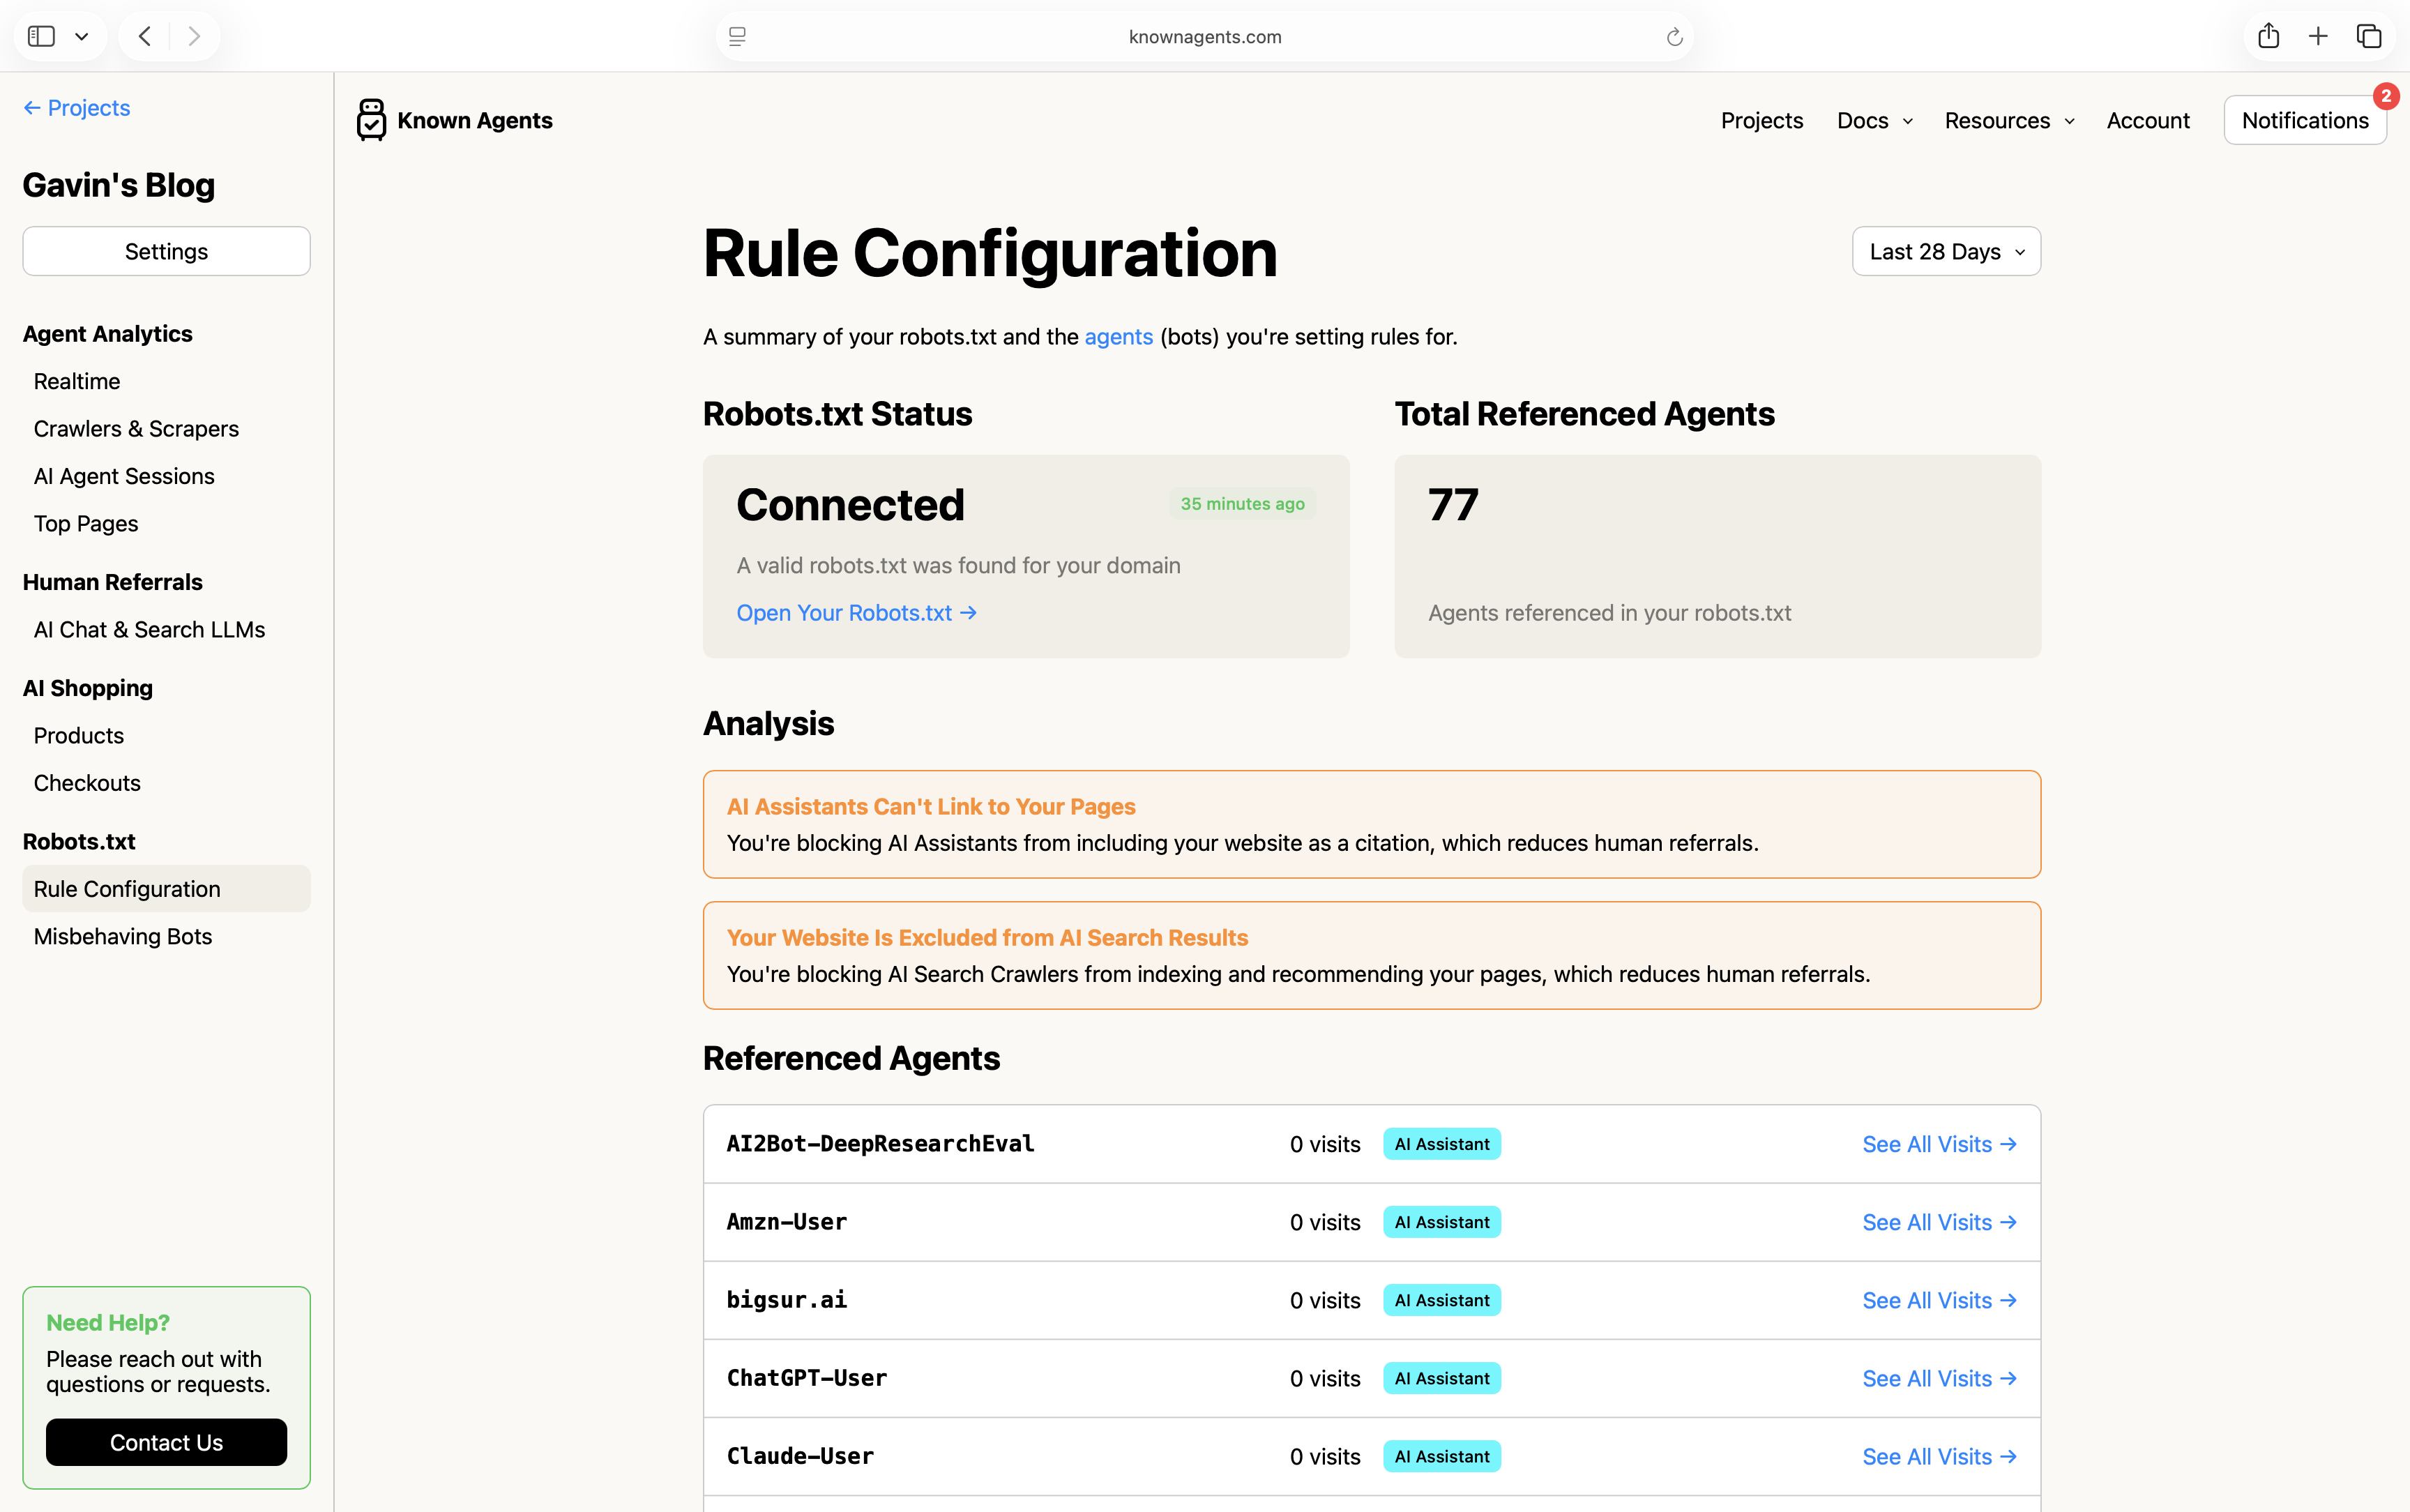
Task: Follow the Open Your Robots.txt link
Action: 856,613
